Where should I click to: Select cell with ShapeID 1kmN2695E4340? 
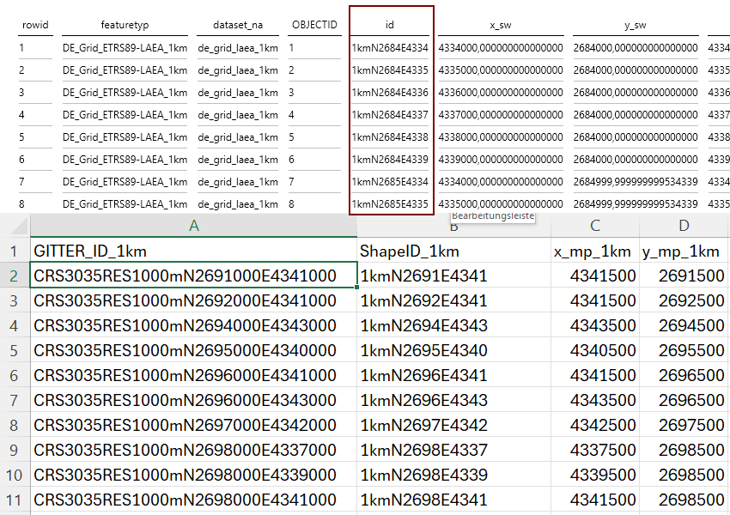[x=454, y=350]
